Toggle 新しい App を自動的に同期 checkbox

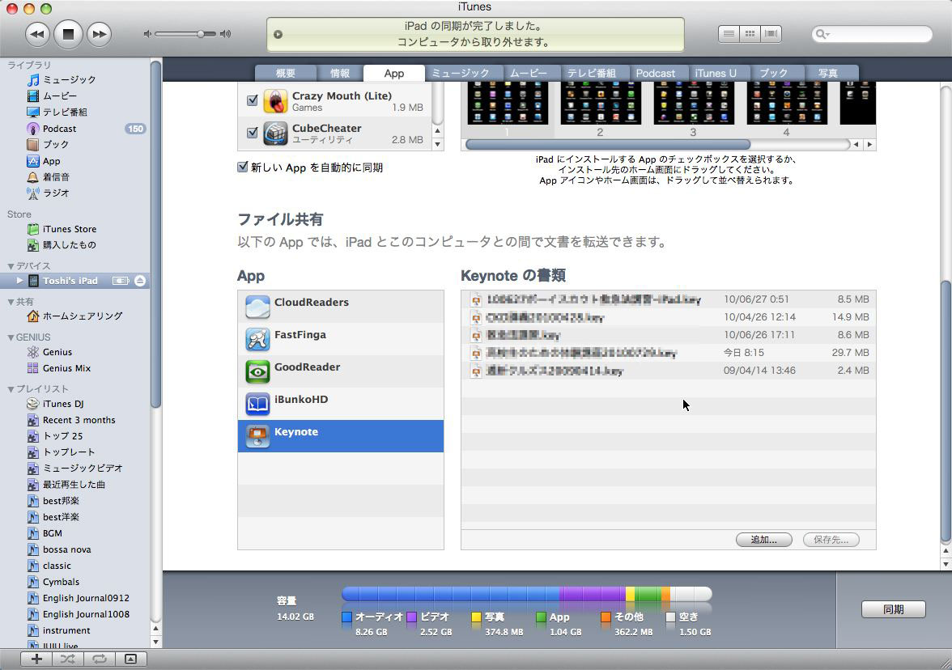[243, 167]
